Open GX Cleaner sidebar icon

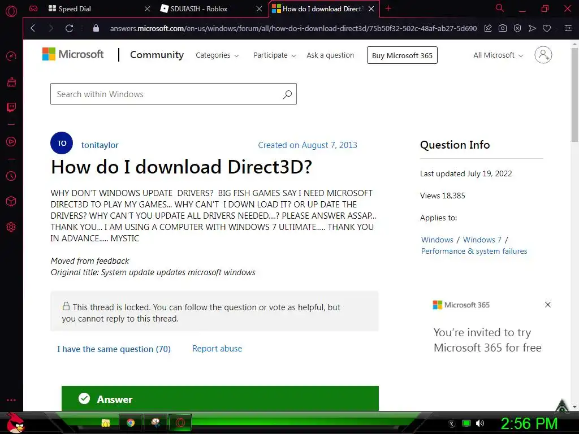pyautogui.click(x=11, y=82)
